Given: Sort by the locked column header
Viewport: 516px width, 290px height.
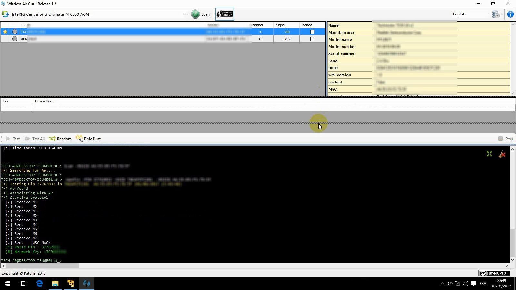Looking at the screenshot, I should 312,25.
